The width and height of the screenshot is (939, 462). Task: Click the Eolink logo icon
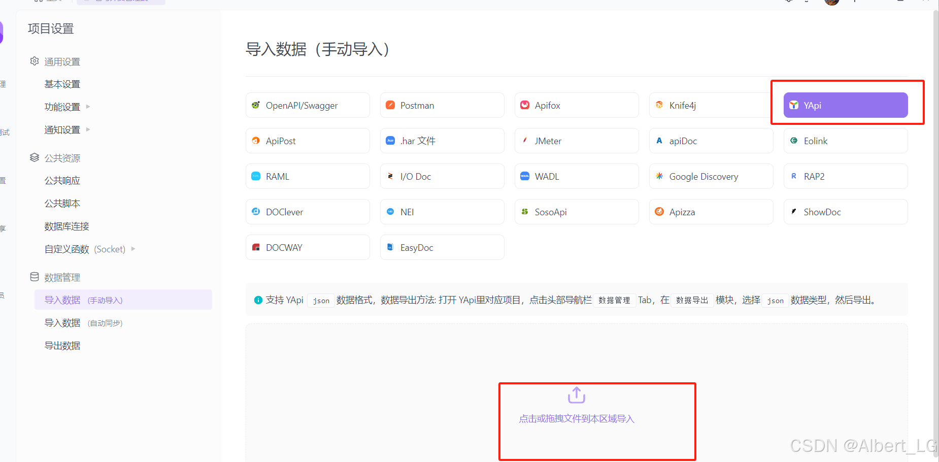point(794,141)
